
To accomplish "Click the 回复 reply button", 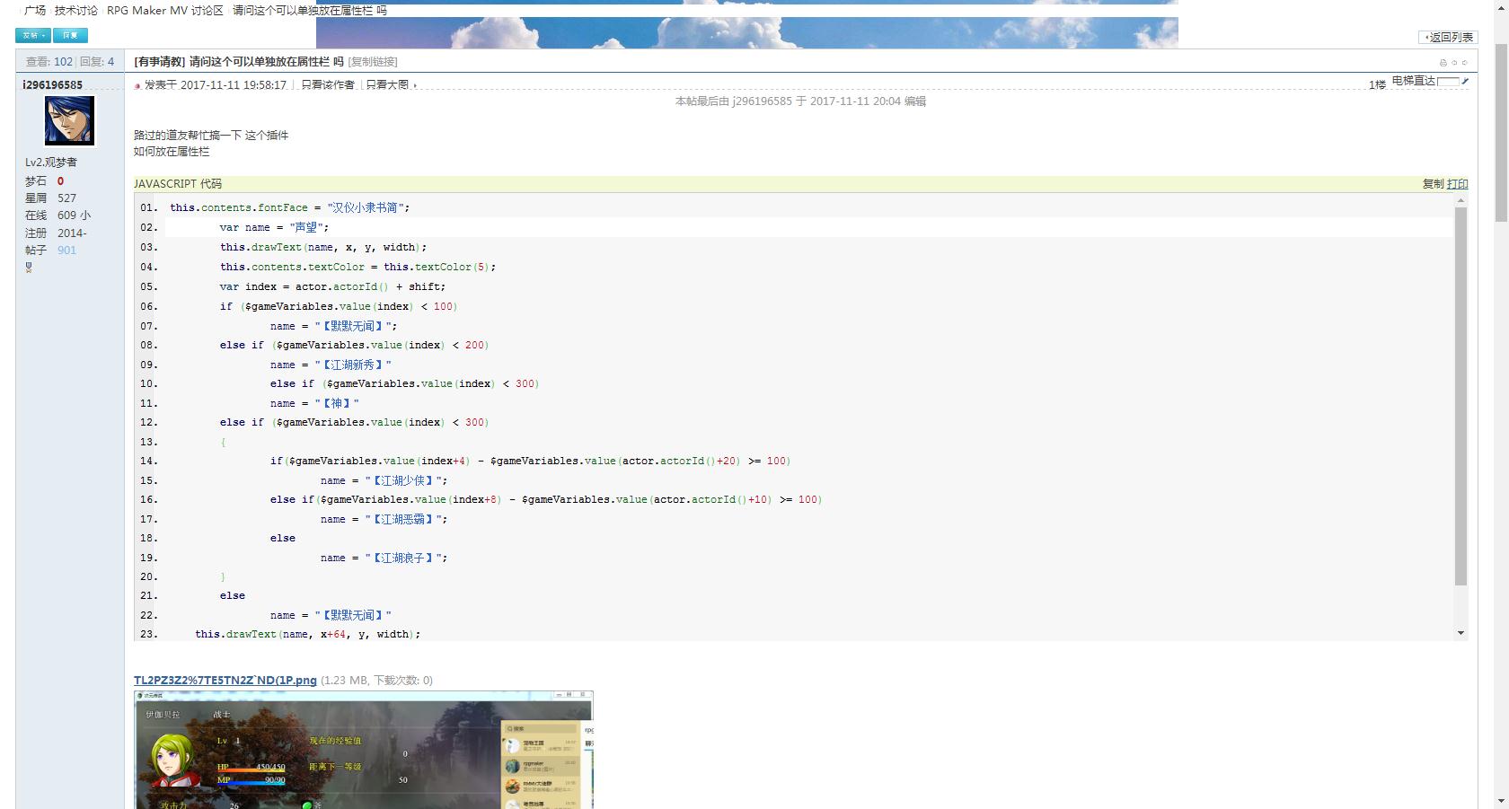I will click(70, 35).
